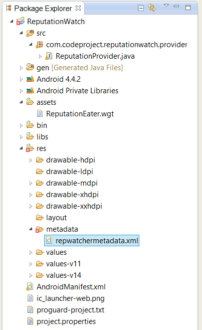Select the layout folder

57,218
